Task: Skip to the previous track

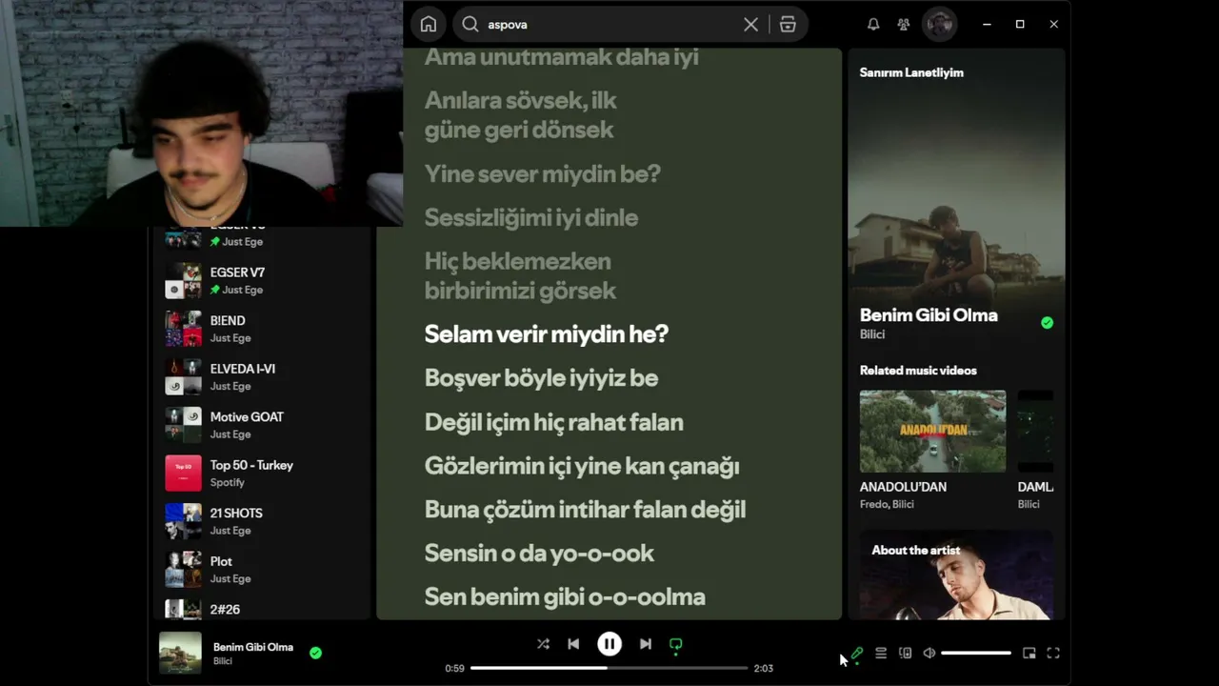Action: coord(573,644)
